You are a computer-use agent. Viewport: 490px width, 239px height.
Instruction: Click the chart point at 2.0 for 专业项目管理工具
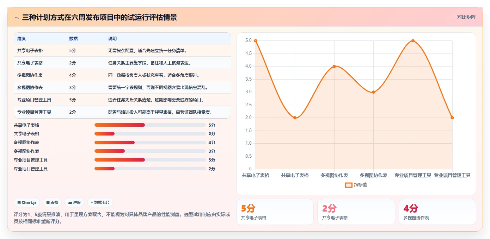(452, 118)
